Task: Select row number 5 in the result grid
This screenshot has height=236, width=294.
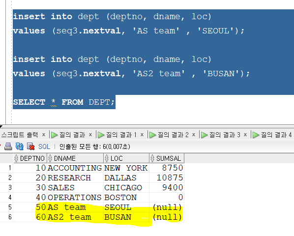Action: click(6, 207)
